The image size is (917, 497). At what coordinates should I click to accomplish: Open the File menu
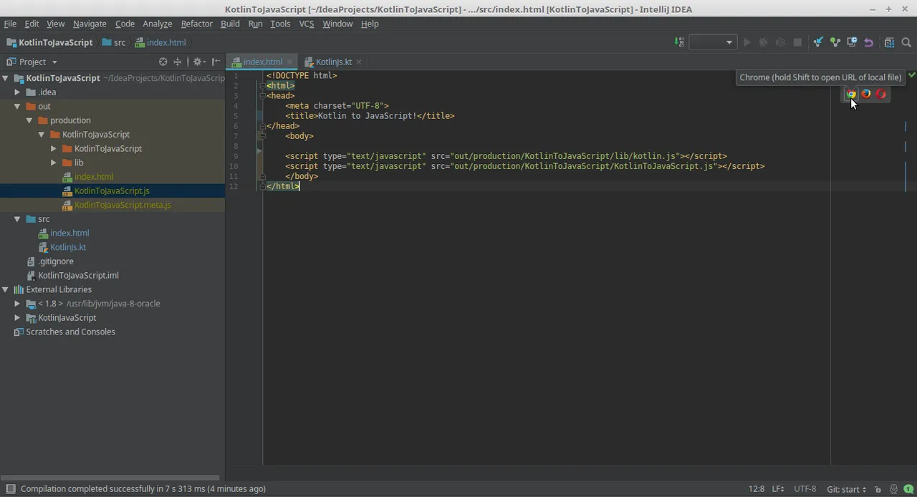[10, 24]
